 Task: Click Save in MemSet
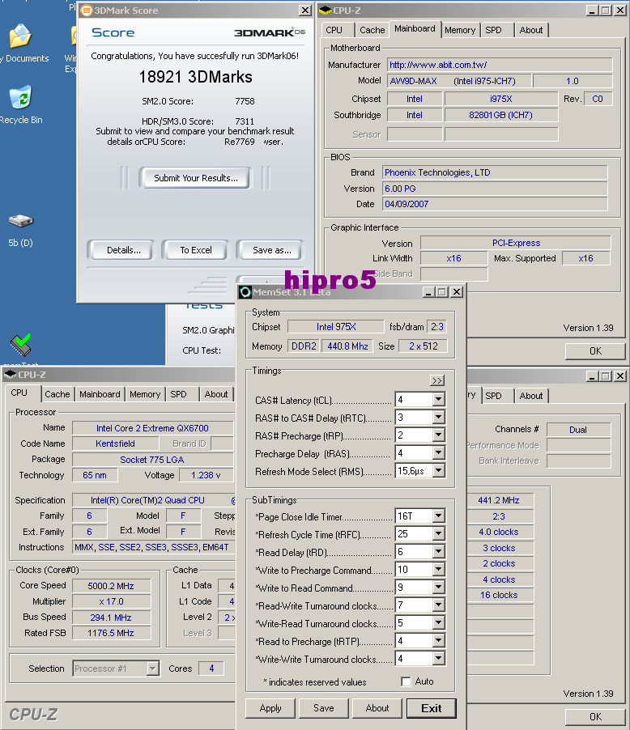coord(323,708)
